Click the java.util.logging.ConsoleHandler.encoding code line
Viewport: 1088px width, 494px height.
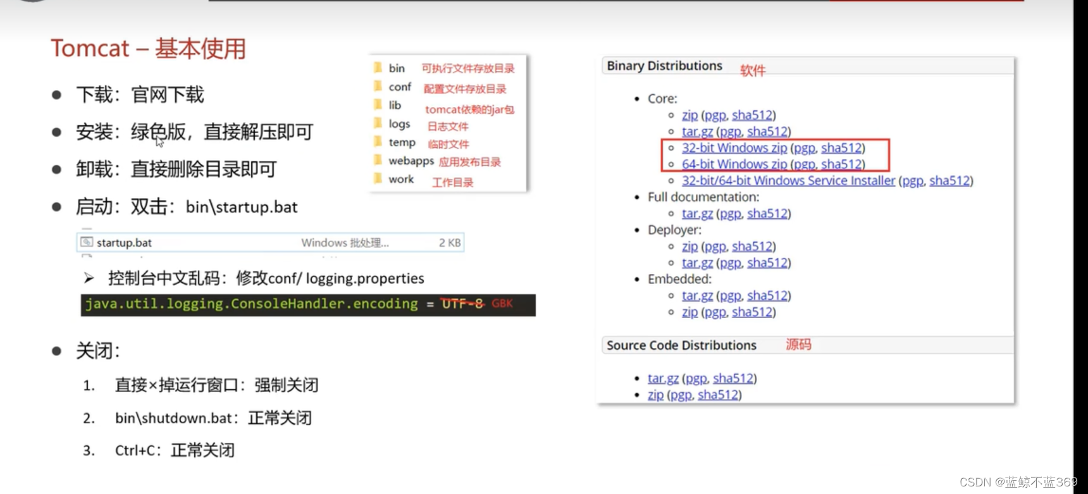[x=308, y=304]
